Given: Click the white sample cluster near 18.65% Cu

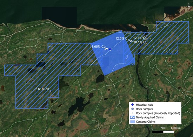Looking at the screenshot, I should [106, 49].
